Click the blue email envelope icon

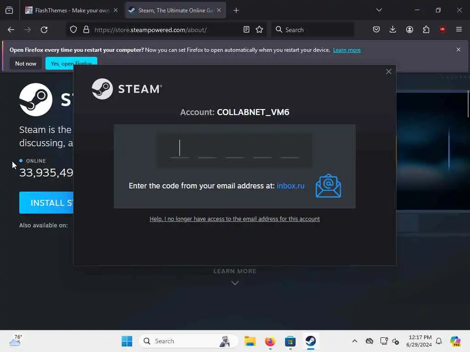pos(328,186)
